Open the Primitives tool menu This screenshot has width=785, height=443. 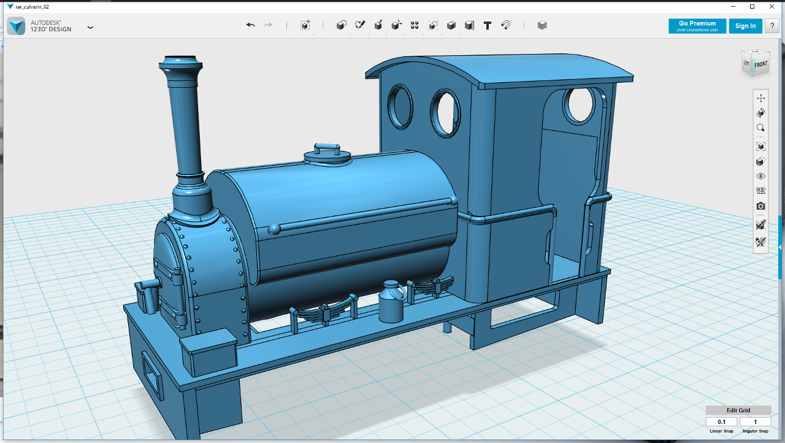click(342, 25)
